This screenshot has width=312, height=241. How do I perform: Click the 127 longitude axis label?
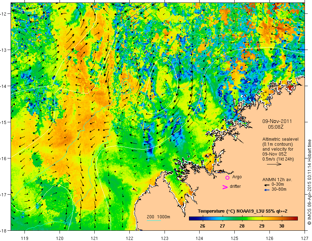(305, 238)
